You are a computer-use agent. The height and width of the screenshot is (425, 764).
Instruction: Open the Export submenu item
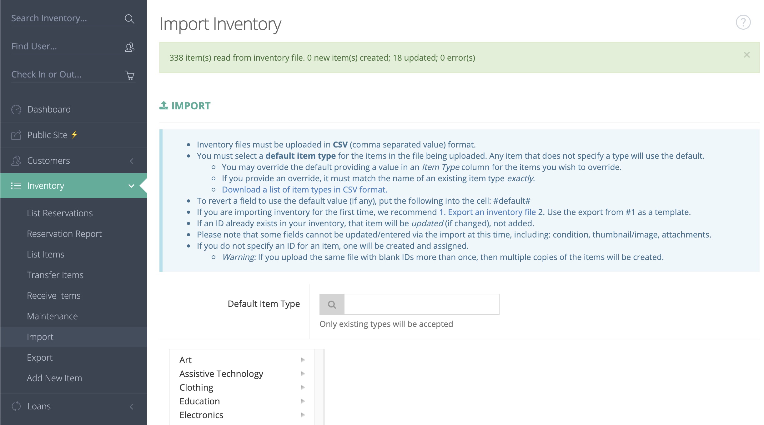click(x=40, y=357)
